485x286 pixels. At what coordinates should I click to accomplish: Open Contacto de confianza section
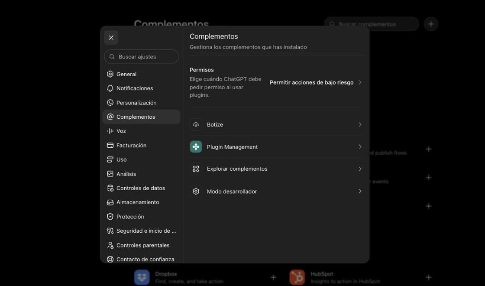coord(141,260)
